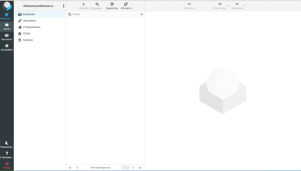Select the Входящие inbox folder
Screen dimensions: 301x171
point(40,14)
